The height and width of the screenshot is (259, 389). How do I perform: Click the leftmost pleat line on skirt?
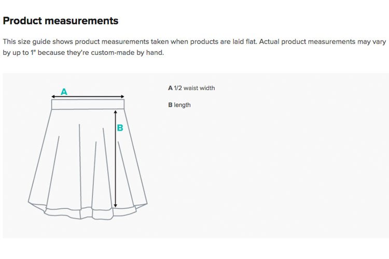52,169
